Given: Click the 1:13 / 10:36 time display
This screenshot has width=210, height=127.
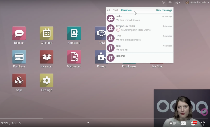Looking at the screenshot, I should 11,123.
